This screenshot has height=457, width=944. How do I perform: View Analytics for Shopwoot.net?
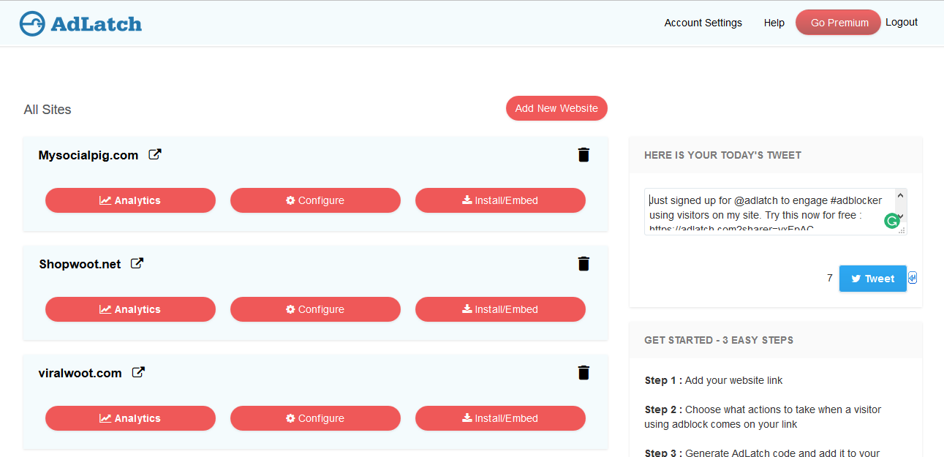(x=130, y=309)
